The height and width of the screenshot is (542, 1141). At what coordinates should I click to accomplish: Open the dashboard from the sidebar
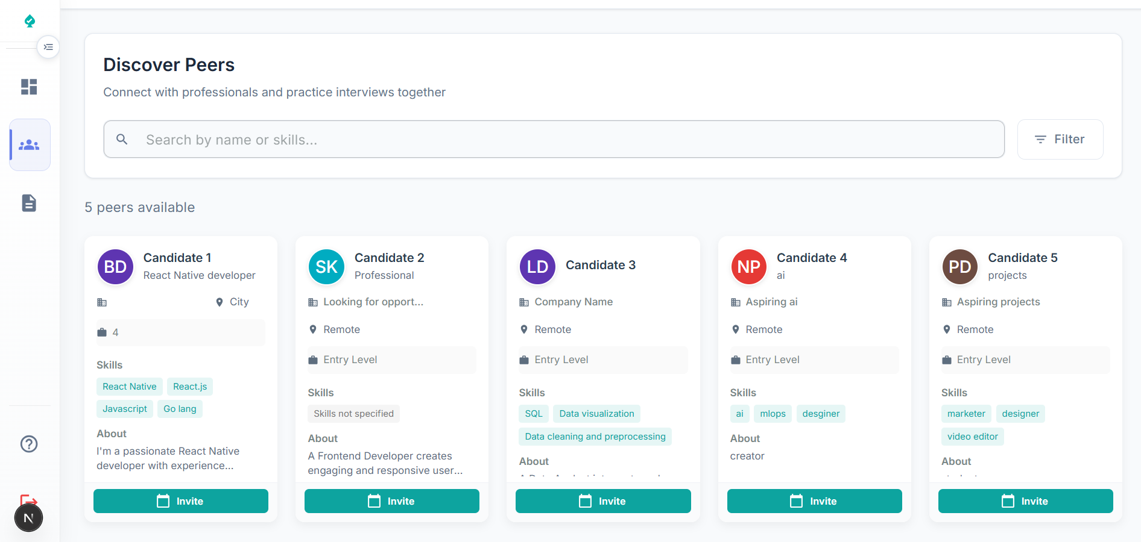29,87
